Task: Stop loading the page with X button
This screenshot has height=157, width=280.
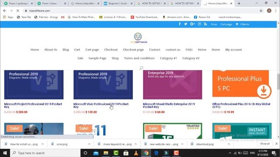Action: [x=17, y=10]
